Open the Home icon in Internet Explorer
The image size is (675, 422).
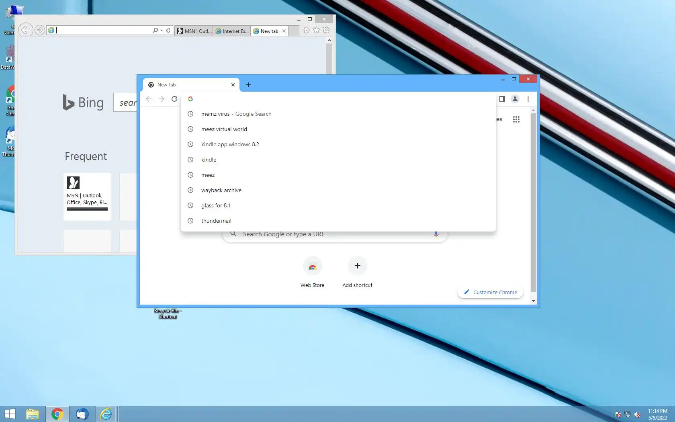307,30
